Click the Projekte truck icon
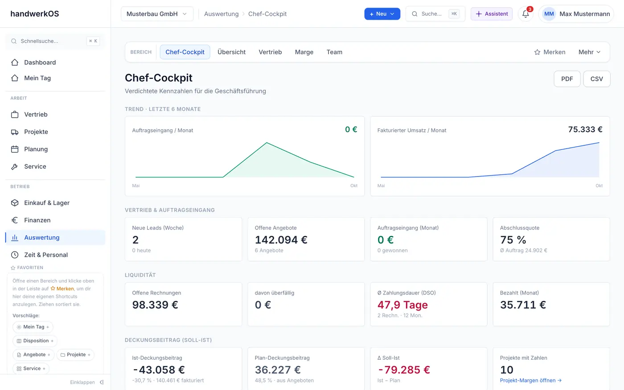This screenshot has height=390, width=624. pos(15,132)
